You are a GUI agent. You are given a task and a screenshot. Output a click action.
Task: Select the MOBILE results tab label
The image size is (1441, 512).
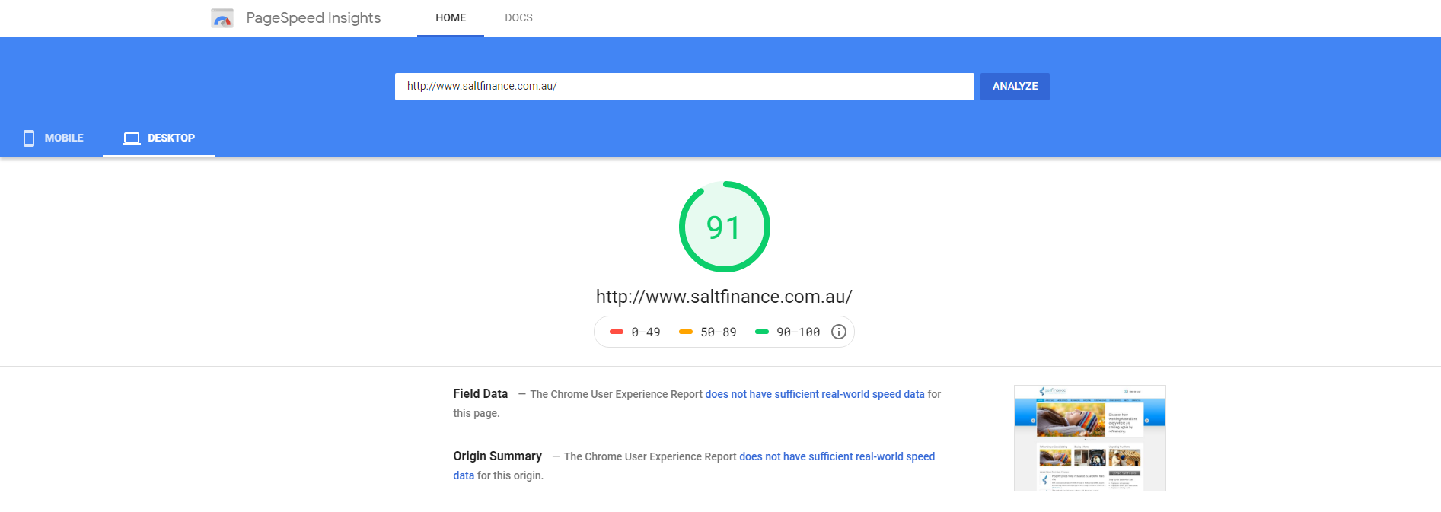click(64, 138)
